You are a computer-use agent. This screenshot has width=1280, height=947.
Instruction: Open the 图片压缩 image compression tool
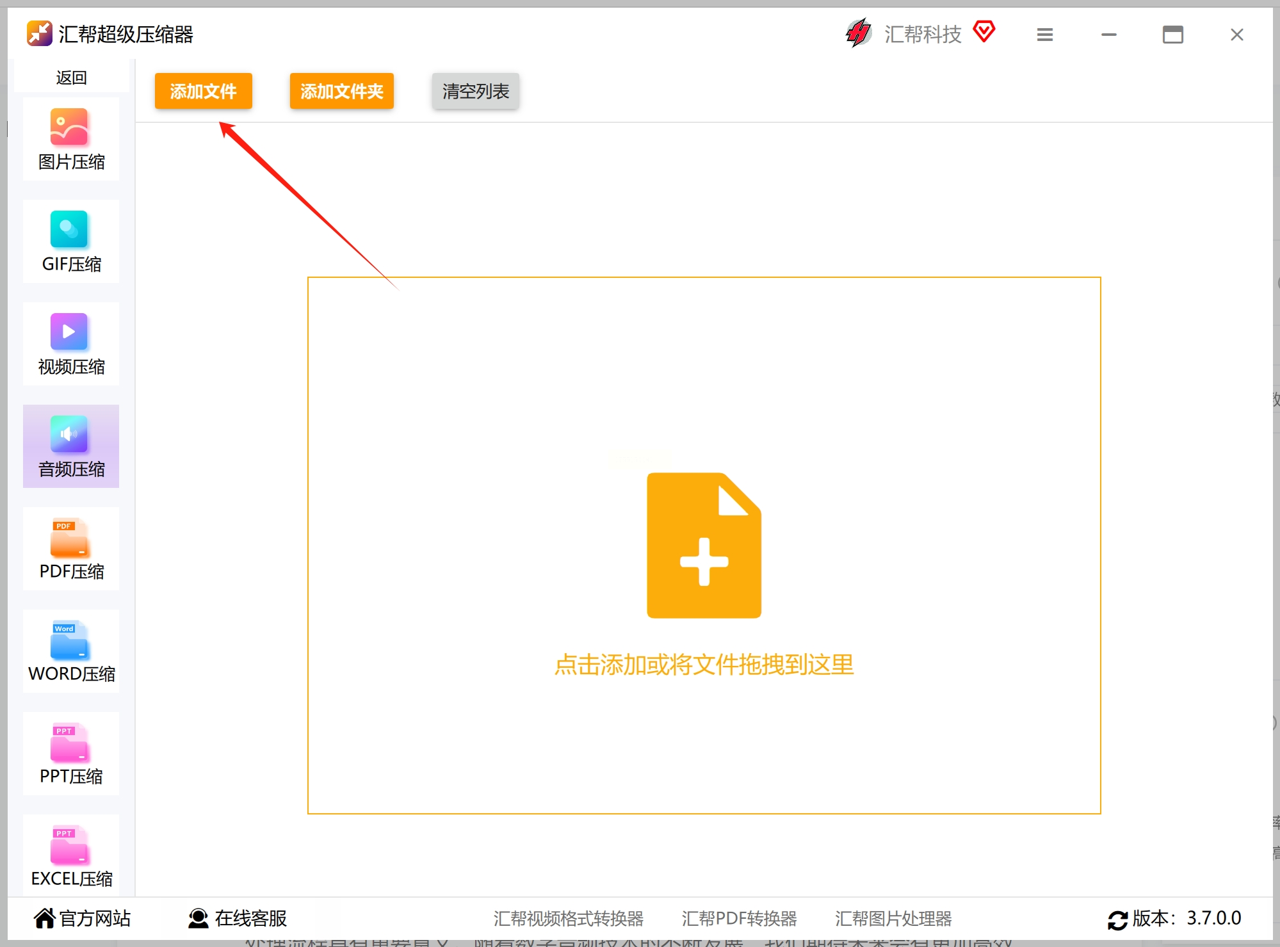pos(71,139)
